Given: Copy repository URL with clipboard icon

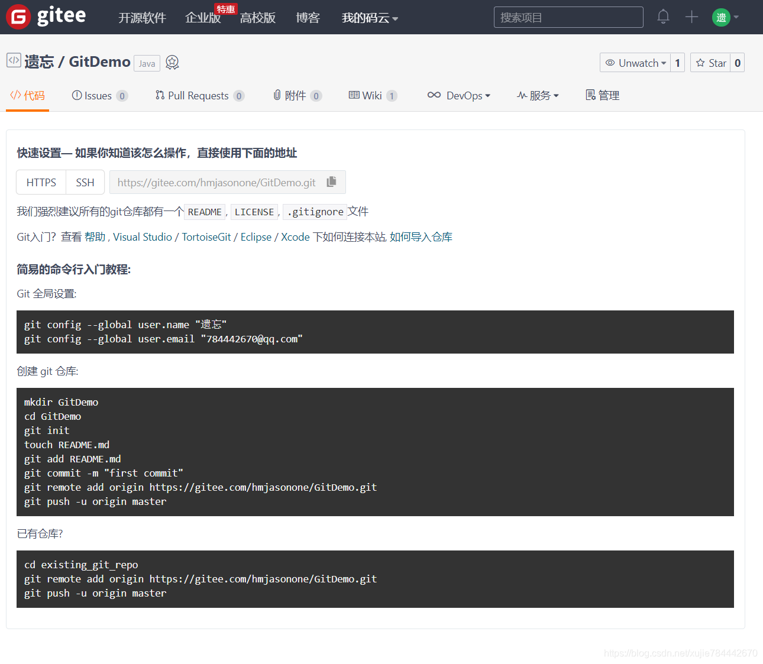Looking at the screenshot, I should click(x=331, y=182).
